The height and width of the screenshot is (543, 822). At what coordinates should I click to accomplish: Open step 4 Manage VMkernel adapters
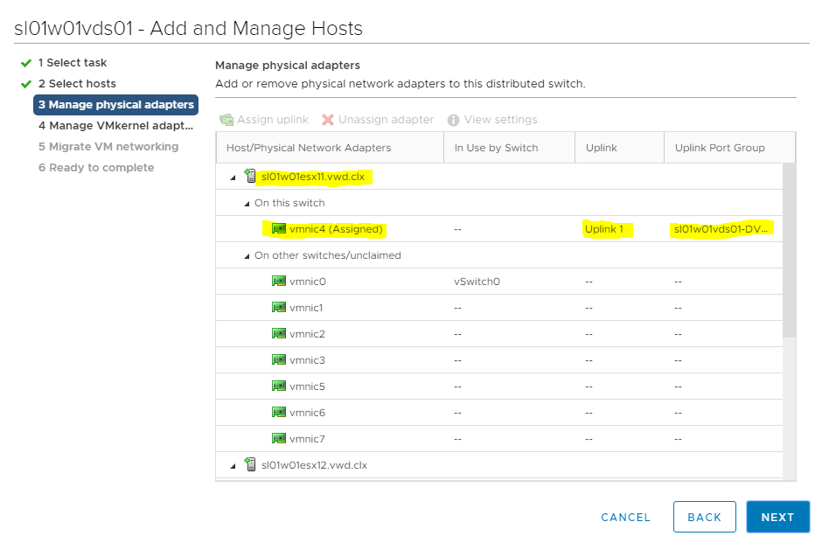tap(115, 126)
